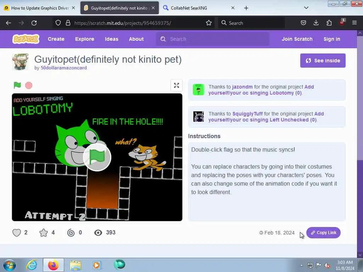The height and width of the screenshot is (272, 363).
Task: Click Sign in
Action: (x=332, y=39)
